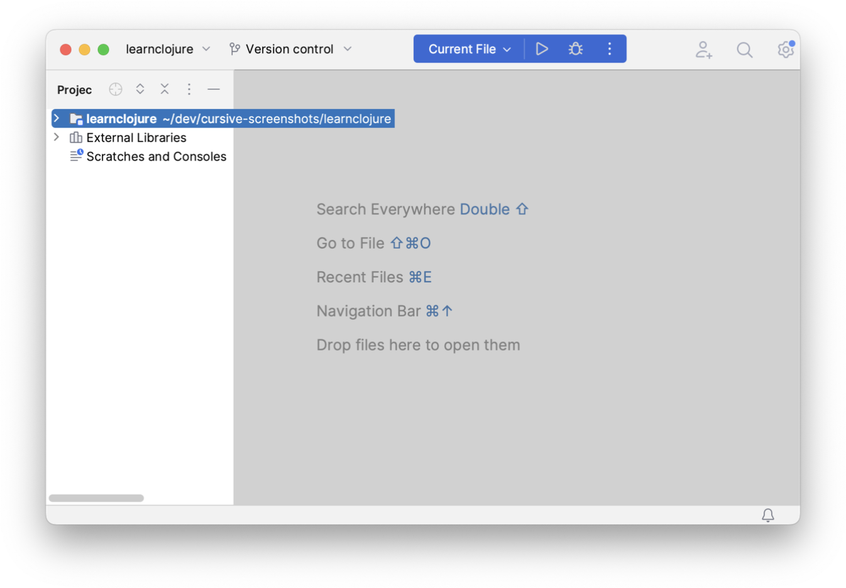Select the External Libraries row

point(140,138)
